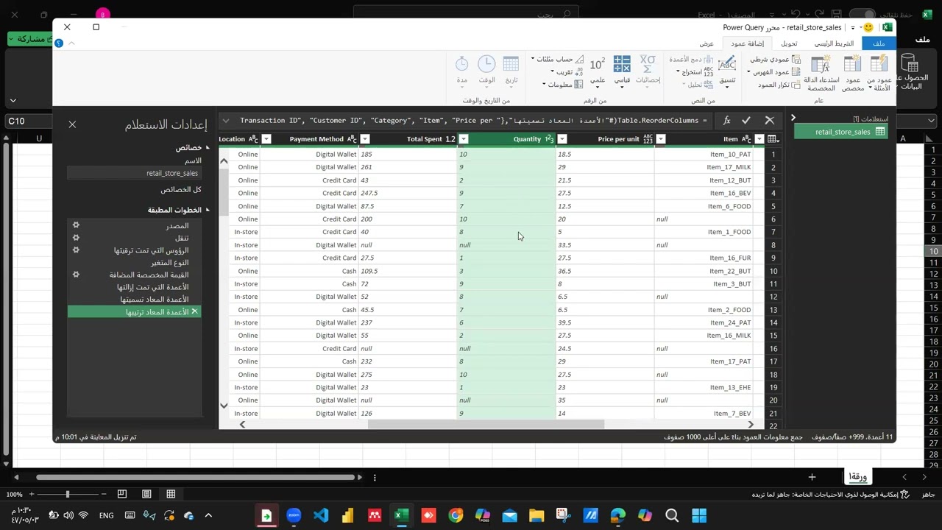Cancel the formula bar edit with X
The height and width of the screenshot is (530, 942).
tap(770, 120)
